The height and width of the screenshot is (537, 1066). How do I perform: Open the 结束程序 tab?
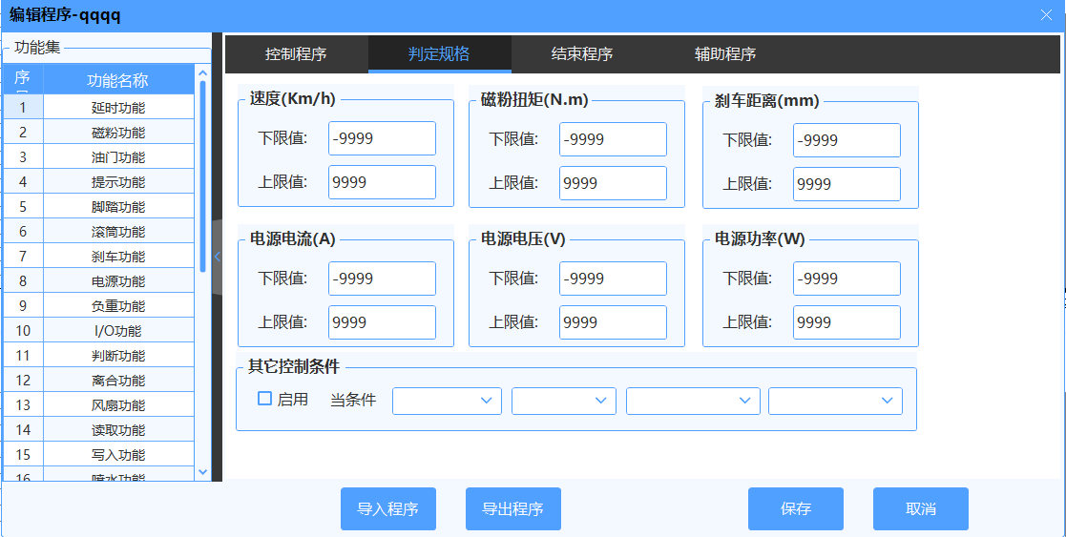(x=582, y=54)
